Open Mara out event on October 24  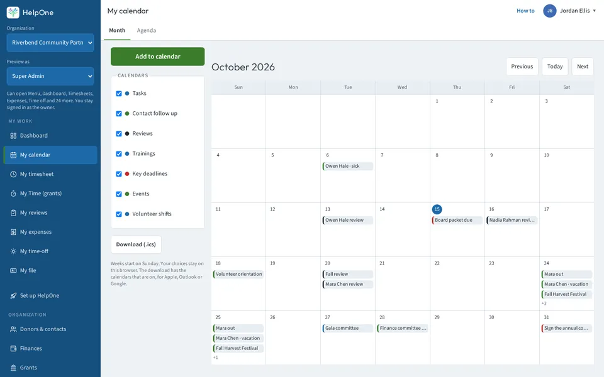(567, 275)
